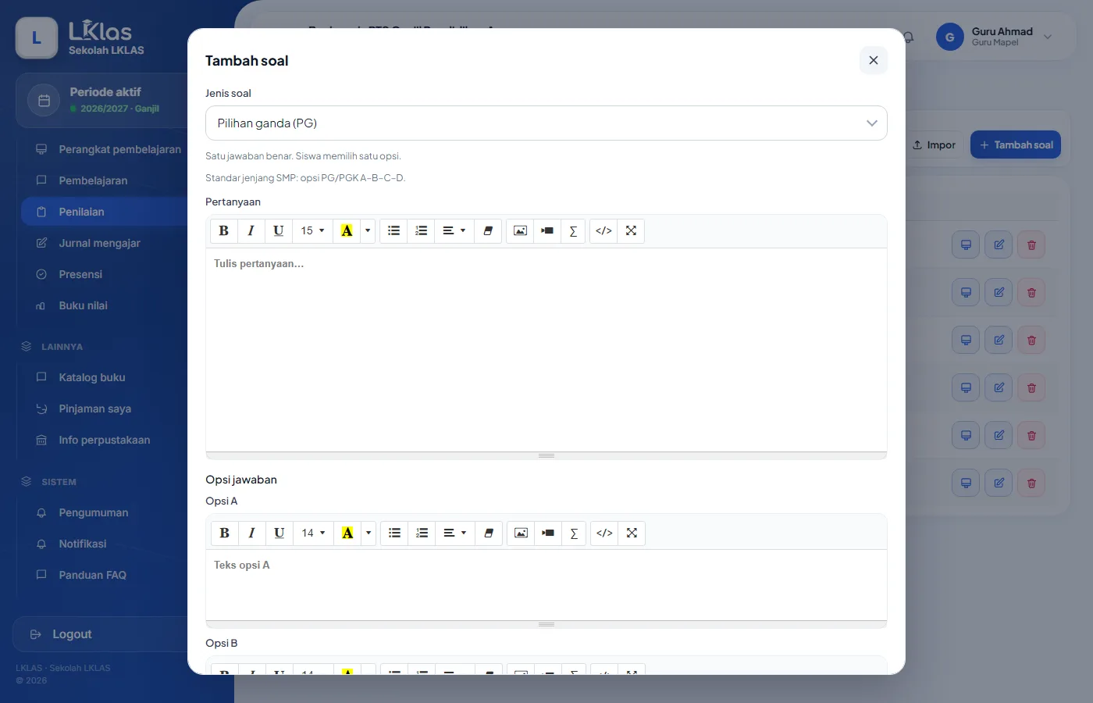Open the Jenis soal dropdown
This screenshot has width=1093, height=703.
coord(546,123)
